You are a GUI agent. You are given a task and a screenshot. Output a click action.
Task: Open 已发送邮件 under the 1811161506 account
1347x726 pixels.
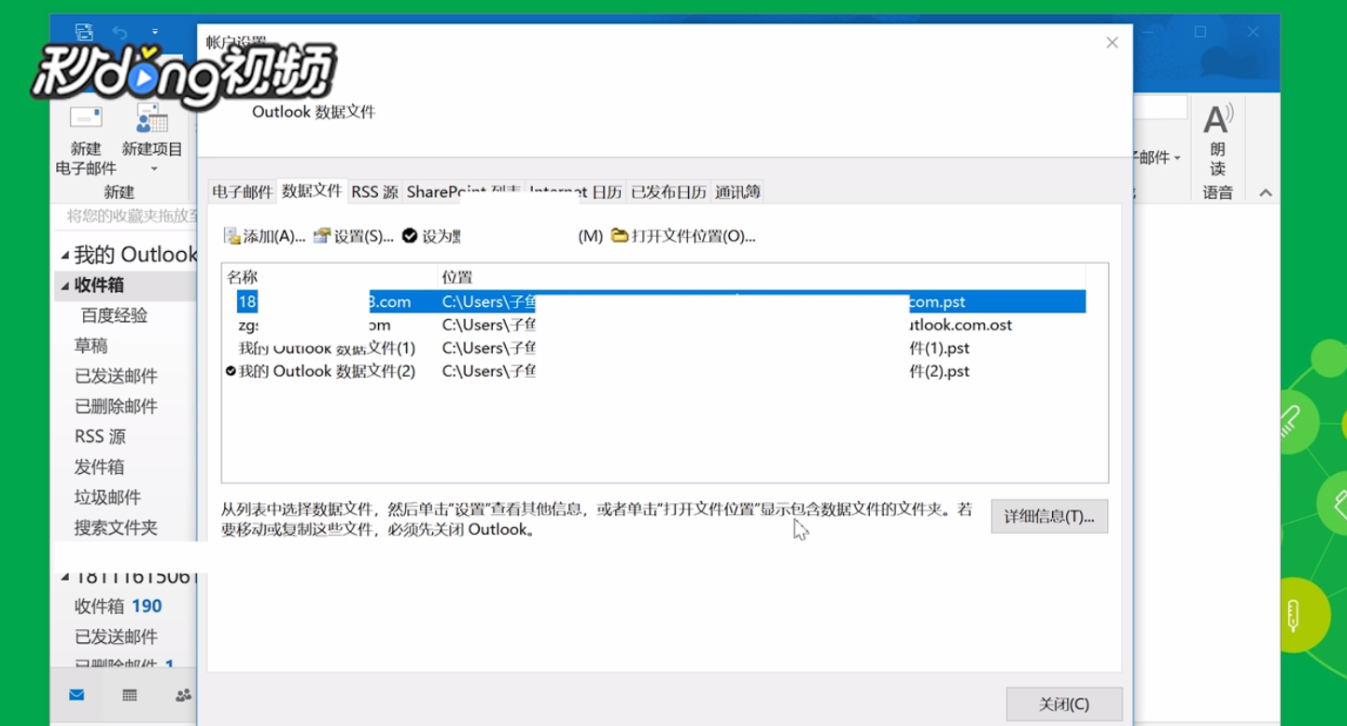coord(116,636)
